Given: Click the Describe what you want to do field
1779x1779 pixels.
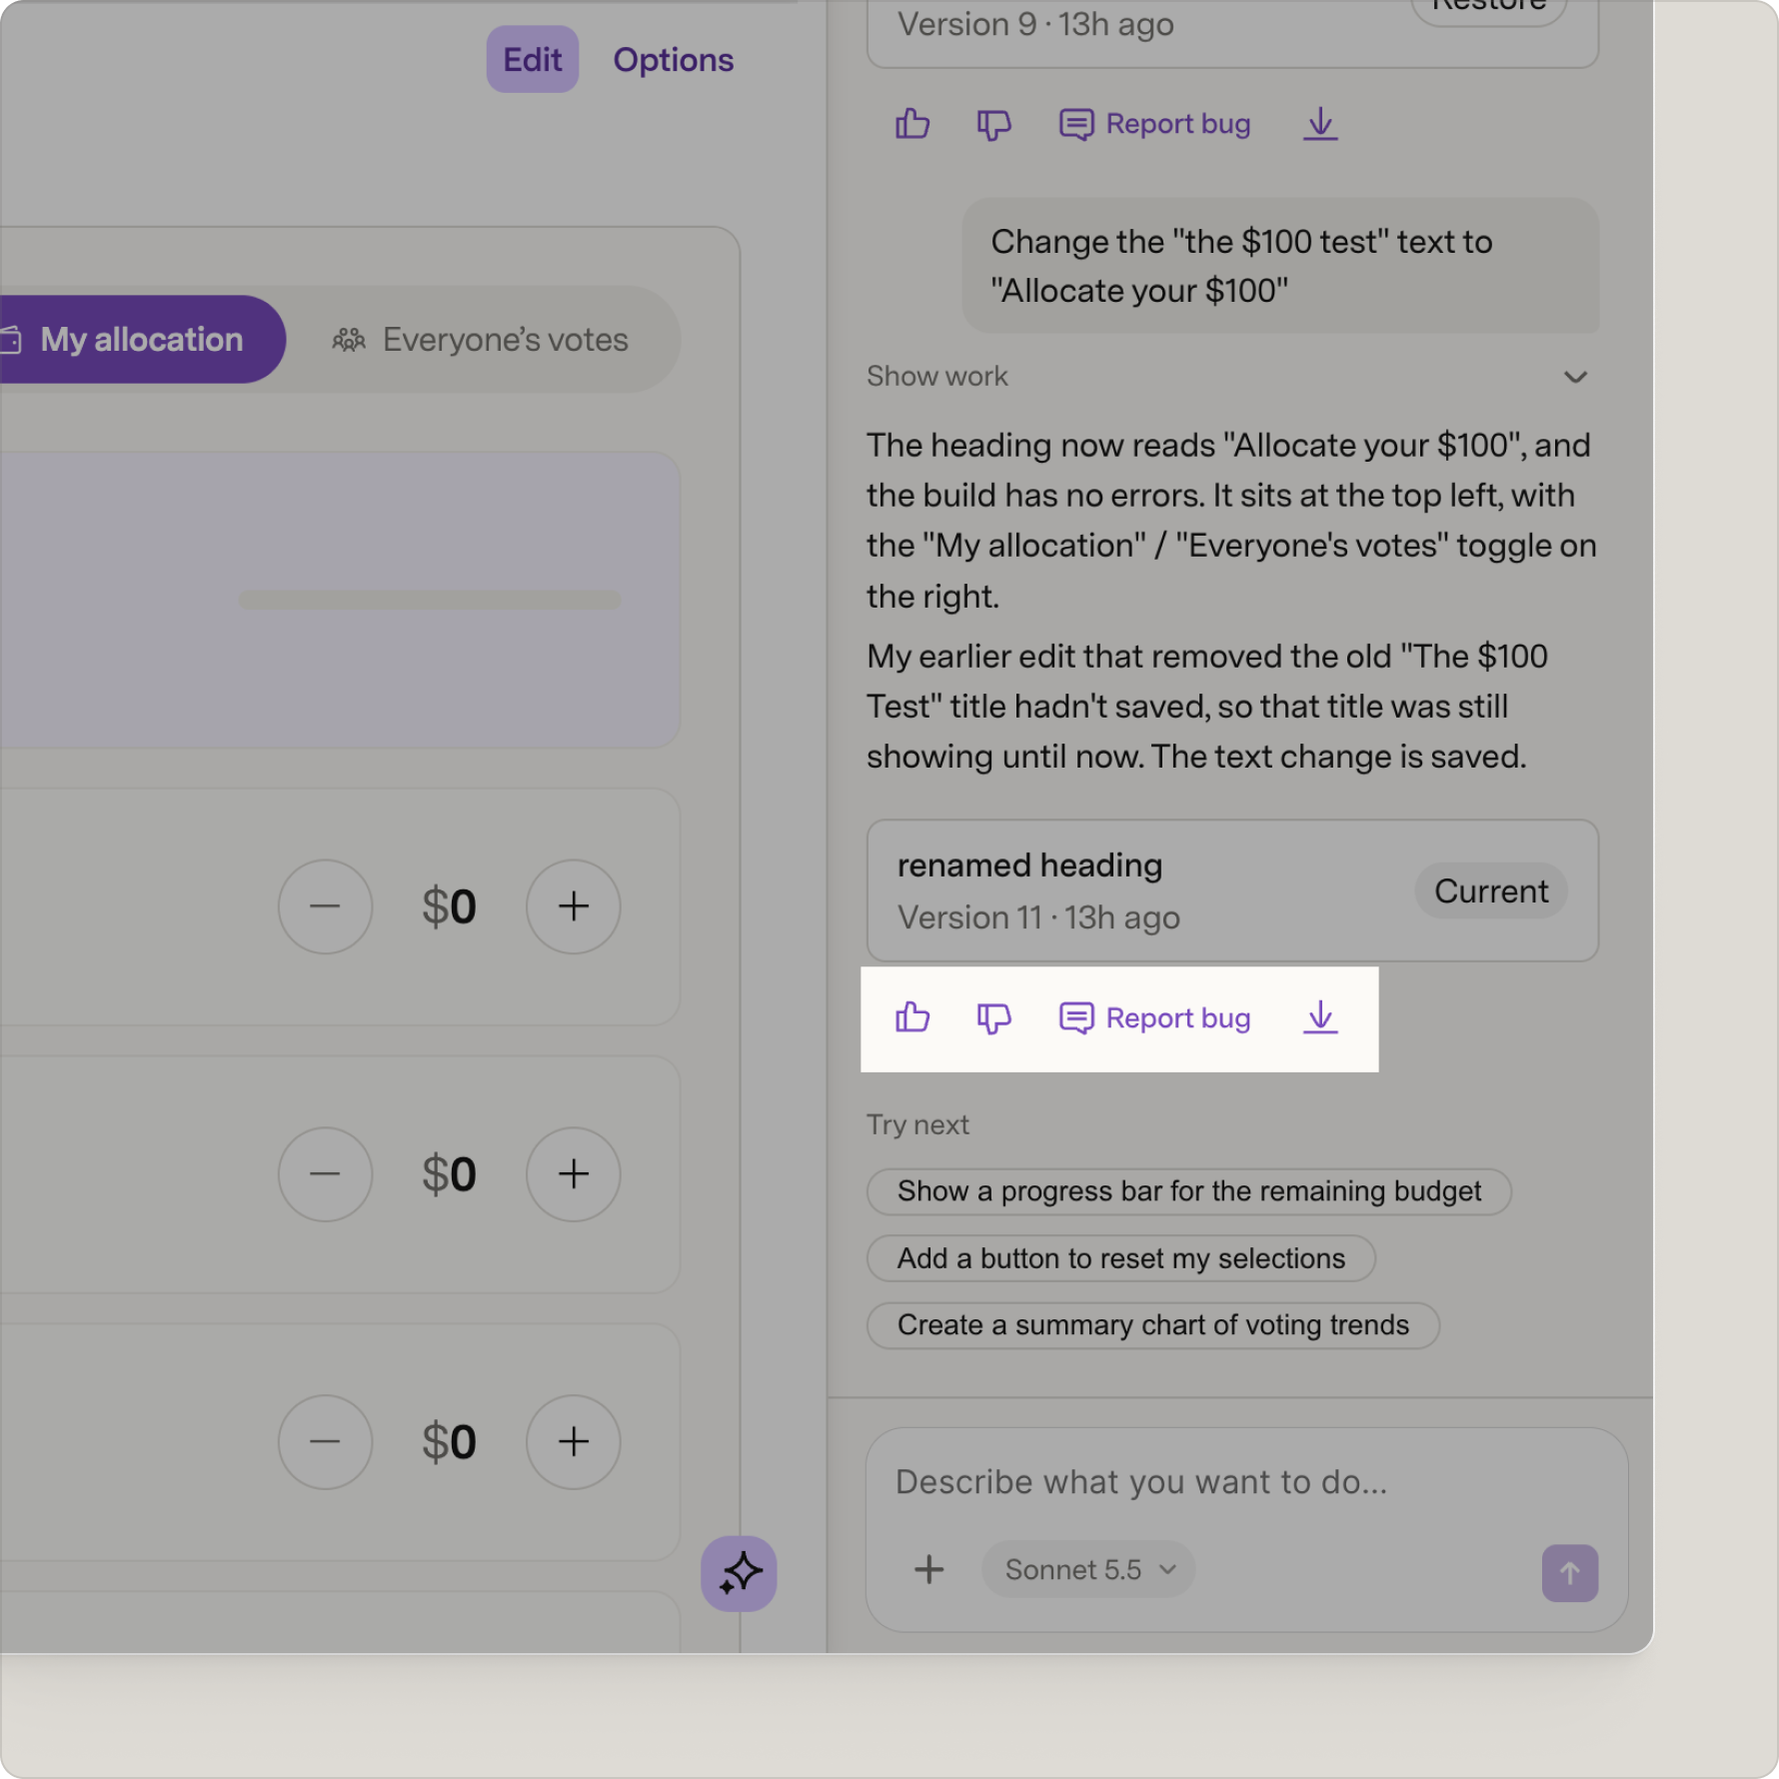Looking at the screenshot, I should click(1141, 1481).
